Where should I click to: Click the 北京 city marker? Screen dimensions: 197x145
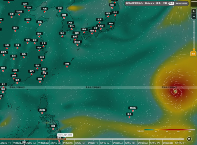[25, 7]
